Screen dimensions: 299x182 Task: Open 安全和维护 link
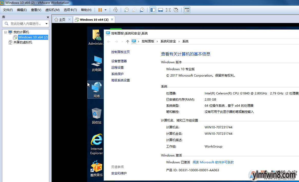click(119, 173)
